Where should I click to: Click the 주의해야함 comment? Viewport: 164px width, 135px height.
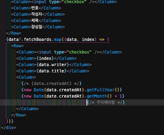pos(106,102)
